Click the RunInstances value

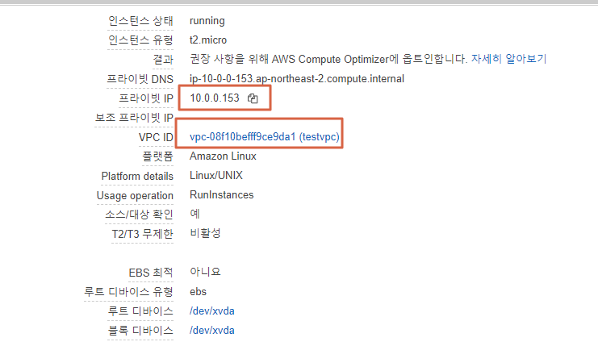(x=222, y=194)
